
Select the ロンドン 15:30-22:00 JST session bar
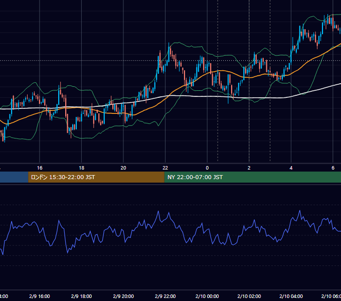tap(96, 177)
